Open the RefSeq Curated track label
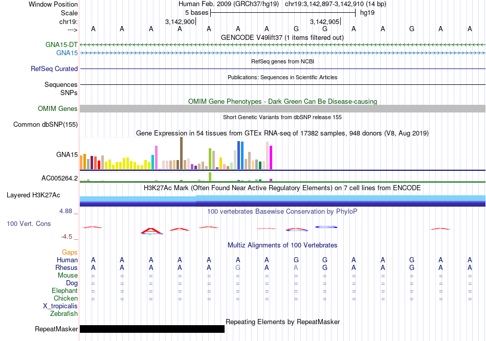 pyautogui.click(x=54, y=69)
